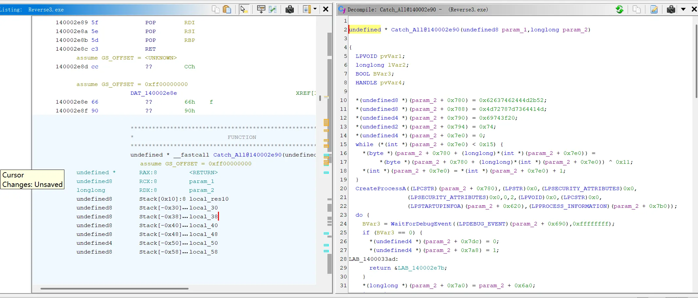
Task: Click local_40 stack variable
Action: click(203, 225)
